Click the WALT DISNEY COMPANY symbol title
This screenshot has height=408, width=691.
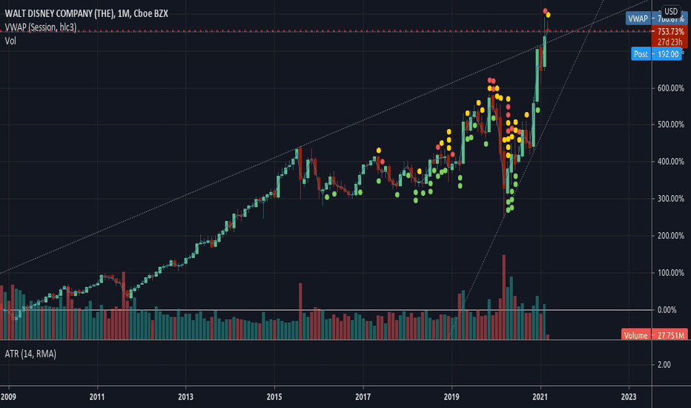pyautogui.click(x=86, y=13)
